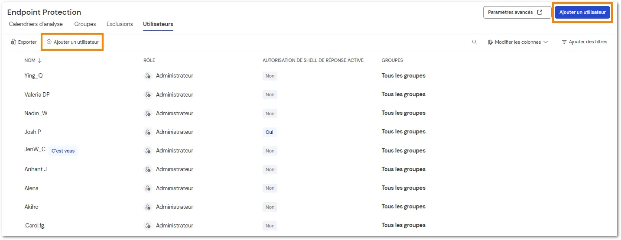Click Administrateur in Arihant J row
This screenshot has width=621, height=240.
175,169
